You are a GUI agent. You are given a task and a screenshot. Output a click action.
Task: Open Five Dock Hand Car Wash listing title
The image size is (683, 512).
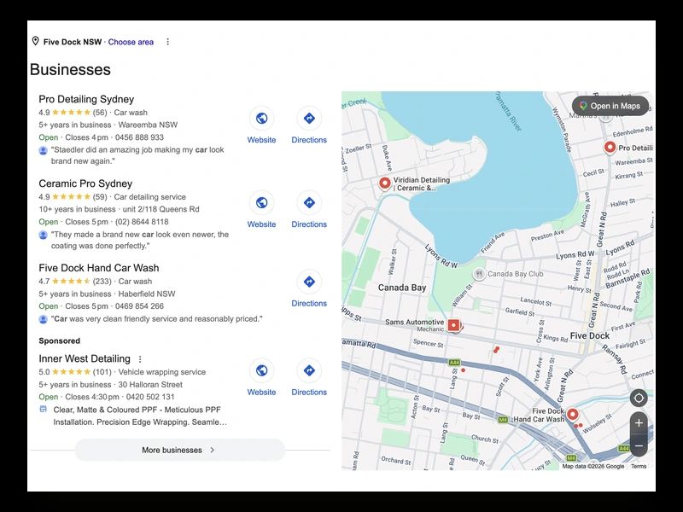pyautogui.click(x=99, y=268)
